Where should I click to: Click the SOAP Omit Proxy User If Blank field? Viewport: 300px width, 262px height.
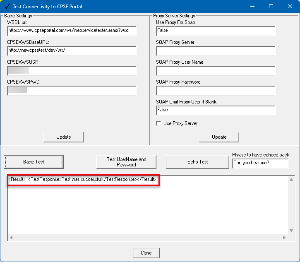tap(216, 111)
